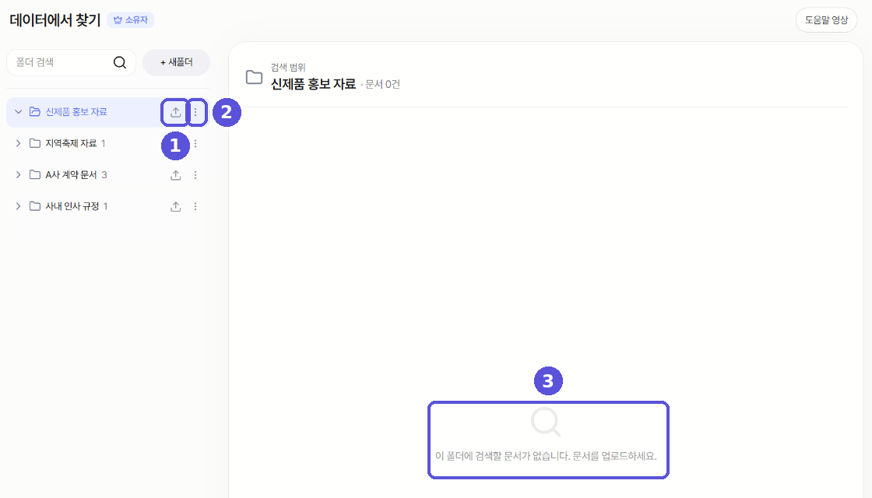Image resolution: width=872 pixels, height=498 pixels.
Task: Click the 신제품 홍보 자료 search scope heading
Action: tap(313, 84)
